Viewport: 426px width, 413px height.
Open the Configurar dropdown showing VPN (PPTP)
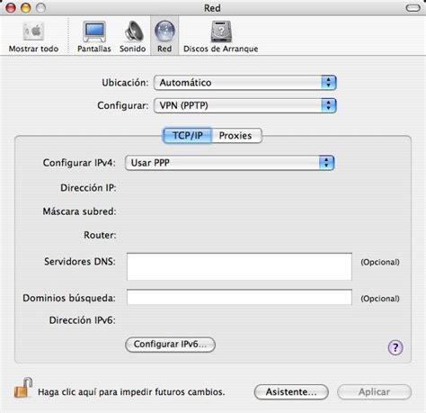tap(245, 105)
